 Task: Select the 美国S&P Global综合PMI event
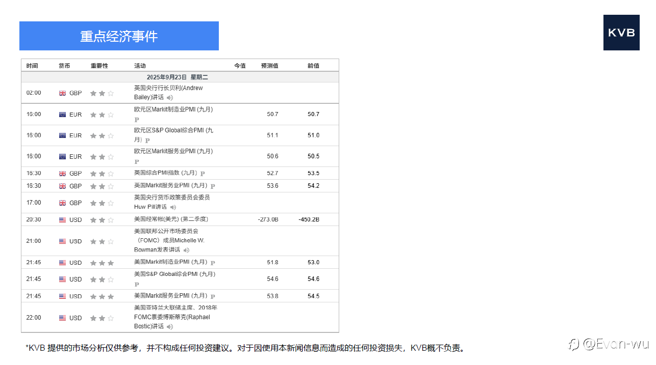pyautogui.click(x=174, y=274)
